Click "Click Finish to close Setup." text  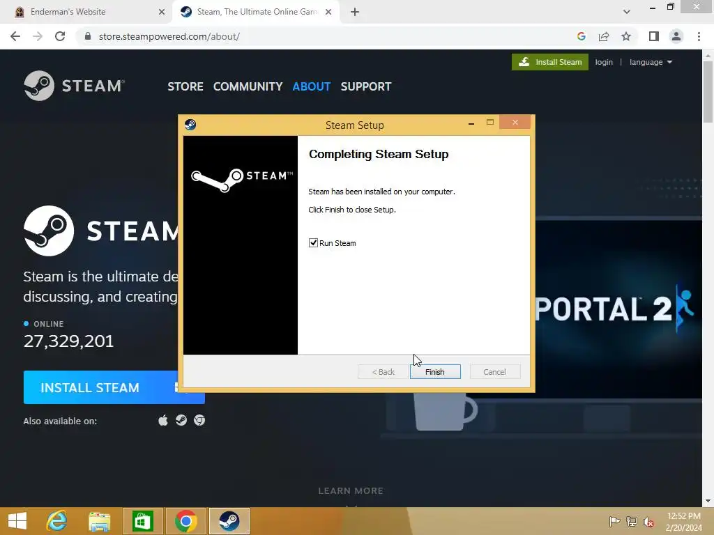(x=352, y=210)
